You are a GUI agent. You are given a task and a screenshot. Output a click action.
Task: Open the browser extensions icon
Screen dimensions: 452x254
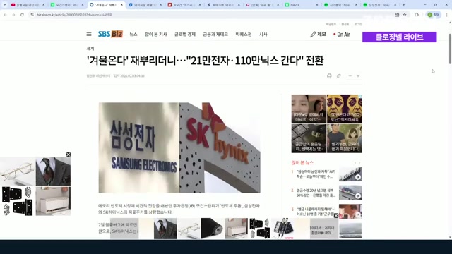pyautogui.click(x=417, y=15)
